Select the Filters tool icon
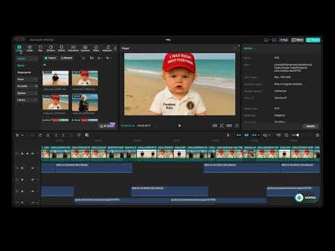Viewport: 335px width, 251px height. pyautogui.click(x=96, y=48)
